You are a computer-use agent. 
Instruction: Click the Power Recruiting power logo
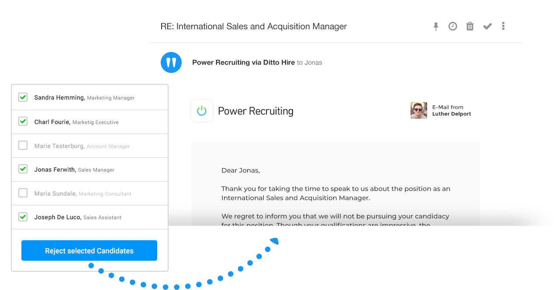click(202, 111)
